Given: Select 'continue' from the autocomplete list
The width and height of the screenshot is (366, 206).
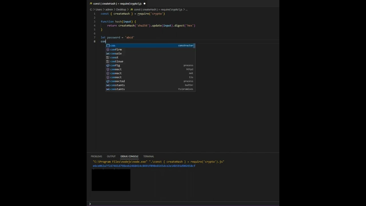Looking at the screenshot, I should click(x=117, y=62).
